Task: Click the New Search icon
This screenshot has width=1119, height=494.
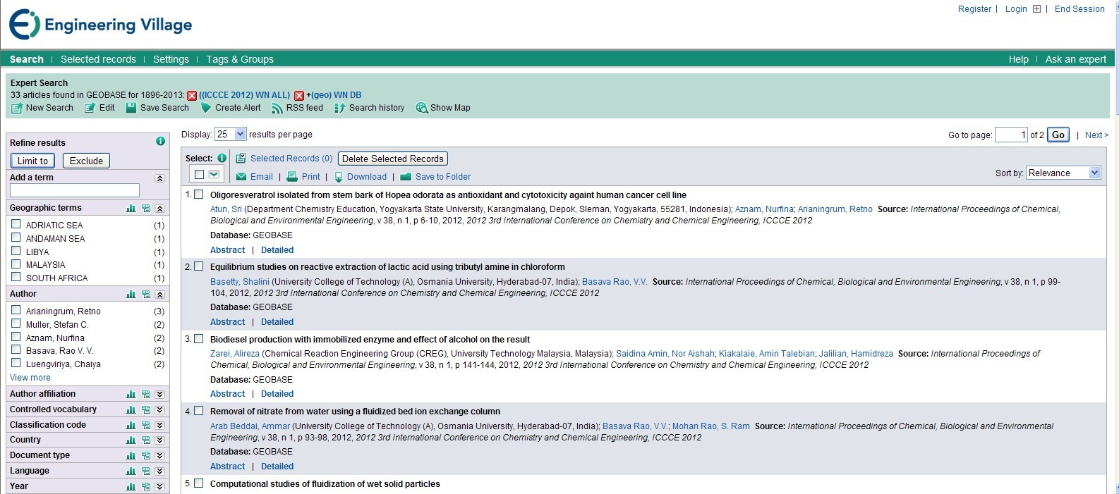Action: point(17,108)
